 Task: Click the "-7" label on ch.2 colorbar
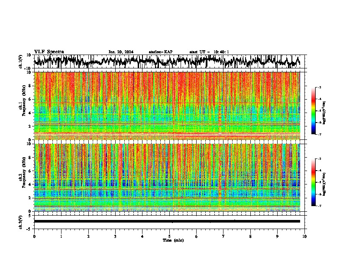coord(319,206)
